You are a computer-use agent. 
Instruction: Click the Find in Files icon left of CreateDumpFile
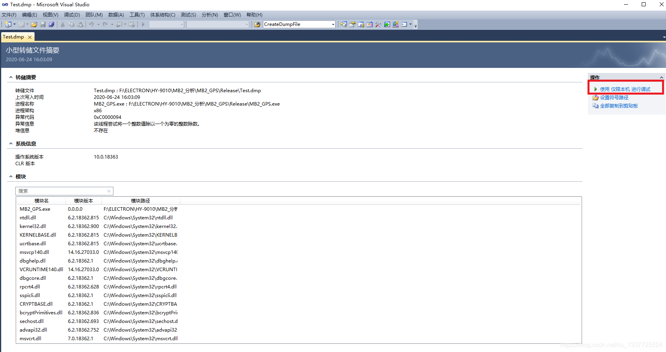257,24
